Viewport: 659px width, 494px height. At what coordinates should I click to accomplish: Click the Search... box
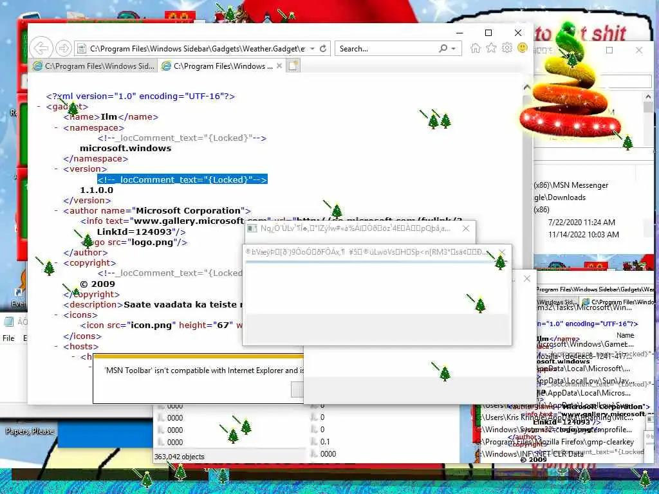[x=387, y=49]
